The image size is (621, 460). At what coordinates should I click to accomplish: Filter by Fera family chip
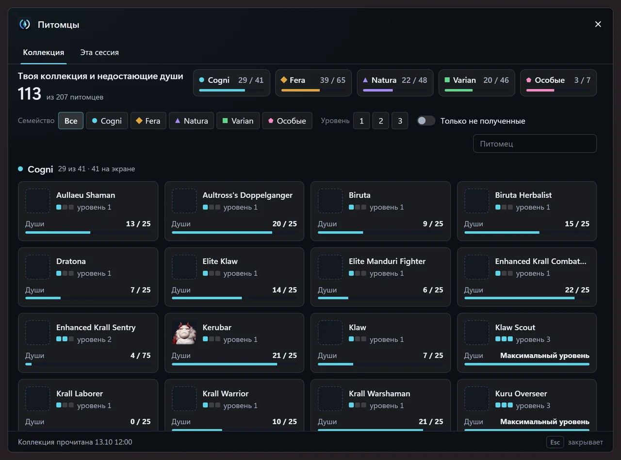[x=148, y=121]
